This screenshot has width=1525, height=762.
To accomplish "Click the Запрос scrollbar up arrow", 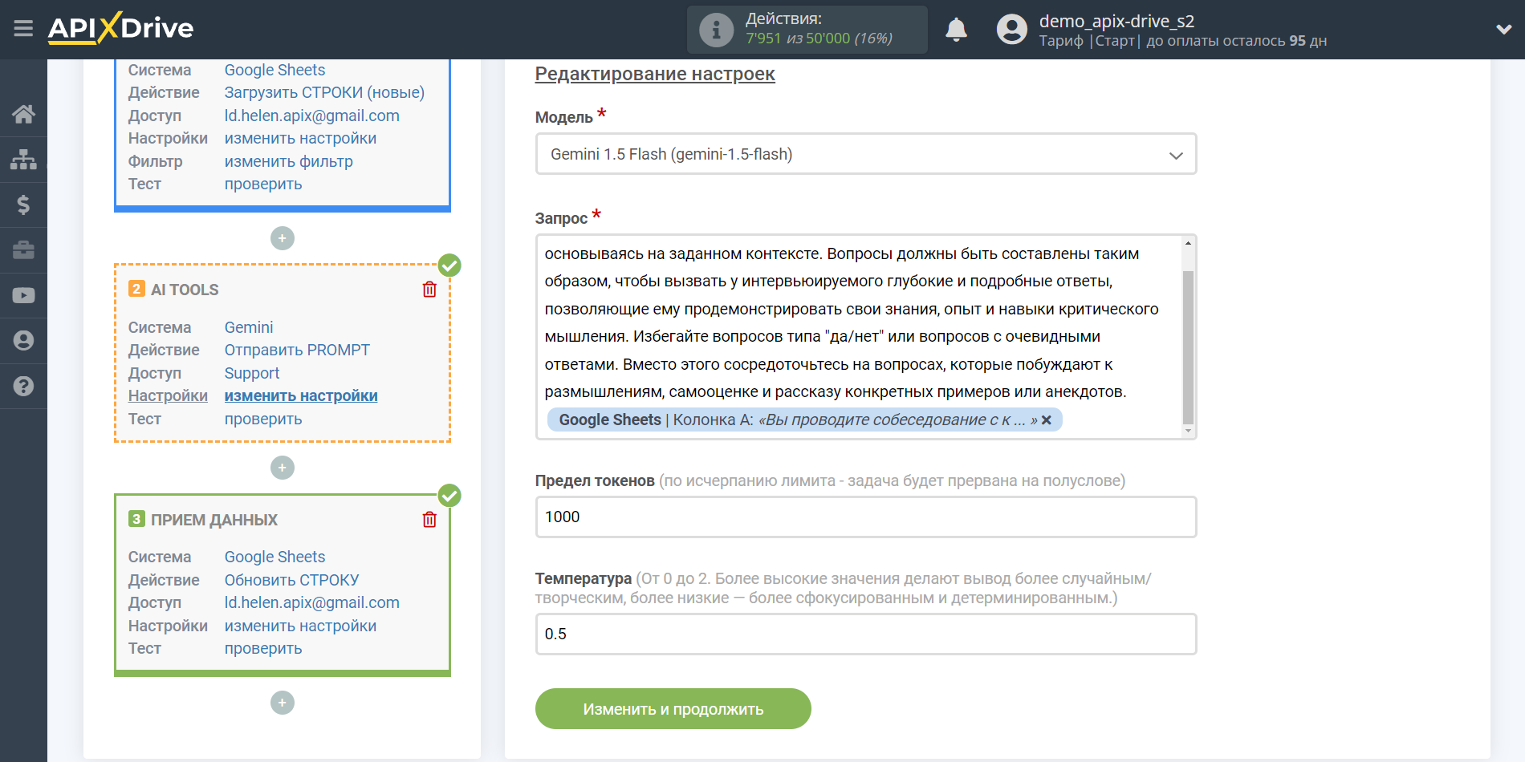I will pos(1188,243).
